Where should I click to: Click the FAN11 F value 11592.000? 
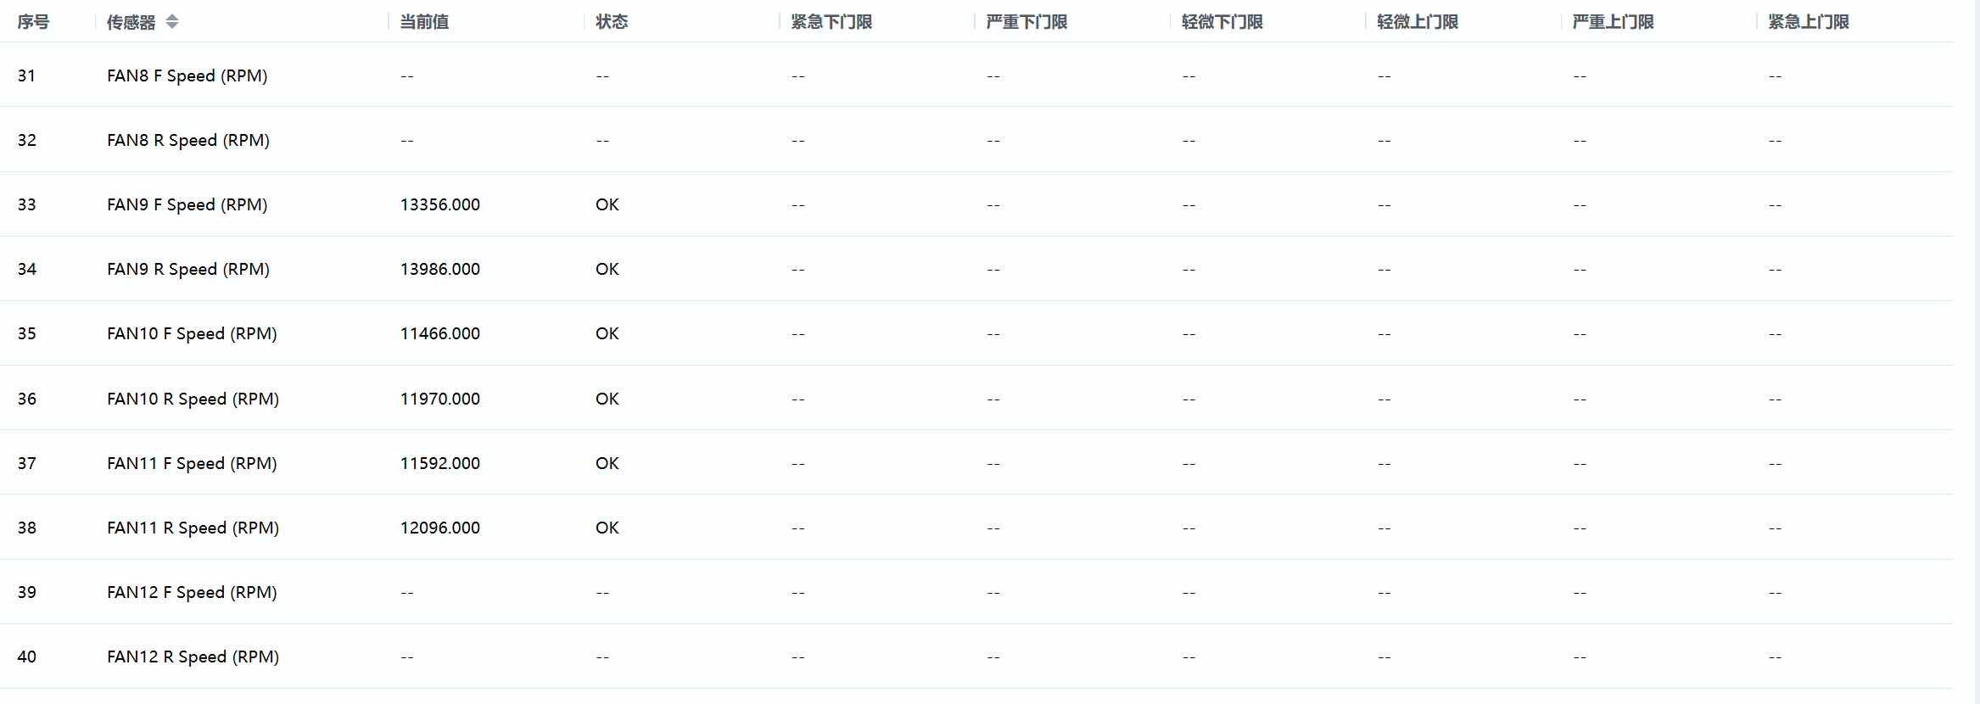(440, 463)
